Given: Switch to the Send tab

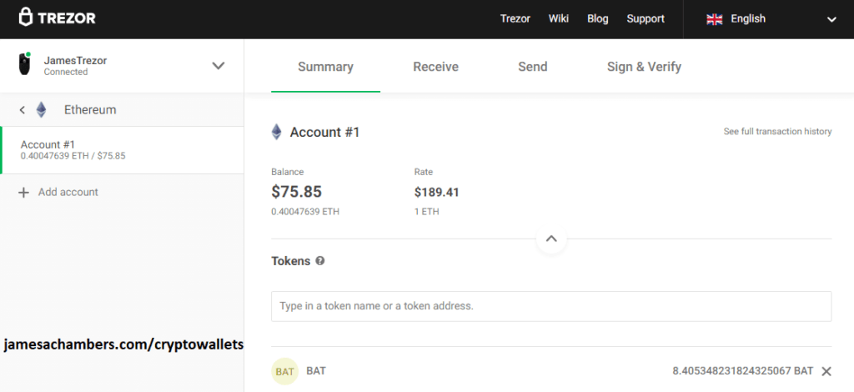Looking at the screenshot, I should tap(533, 67).
